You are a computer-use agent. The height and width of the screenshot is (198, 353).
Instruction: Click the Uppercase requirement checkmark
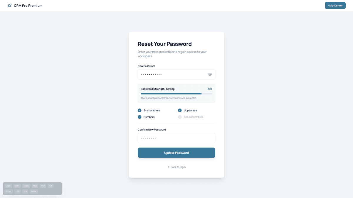click(x=180, y=110)
